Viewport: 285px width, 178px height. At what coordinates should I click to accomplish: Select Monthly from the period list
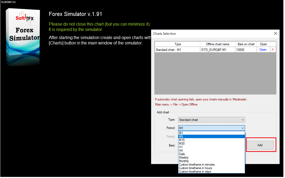tap(211, 161)
